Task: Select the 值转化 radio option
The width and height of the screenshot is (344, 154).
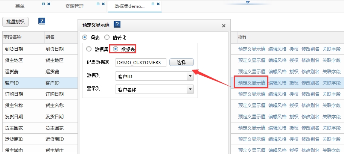Action: pyautogui.click(x=107, y=38)
